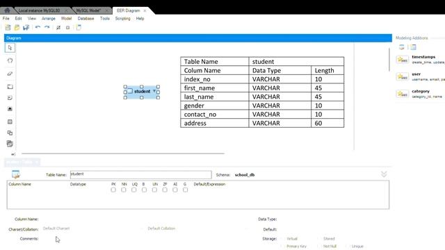Click the second Modeling Additions toolbar icon
Image resolution: width=445 pixels, height=250 pixels.
pos(413,47)
